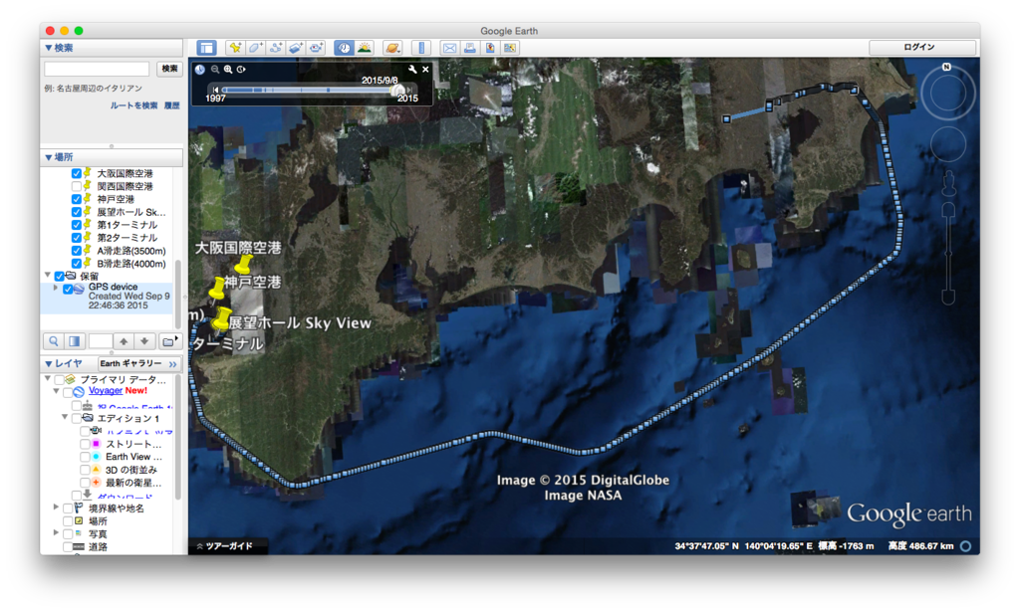Screen dimensions: 1020x612
Task: Check the 関西国際空港 placemark checkbox
Action: 76,186
